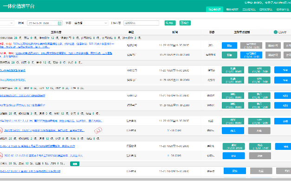Switch to the second tab in the header

pos(232,9)
